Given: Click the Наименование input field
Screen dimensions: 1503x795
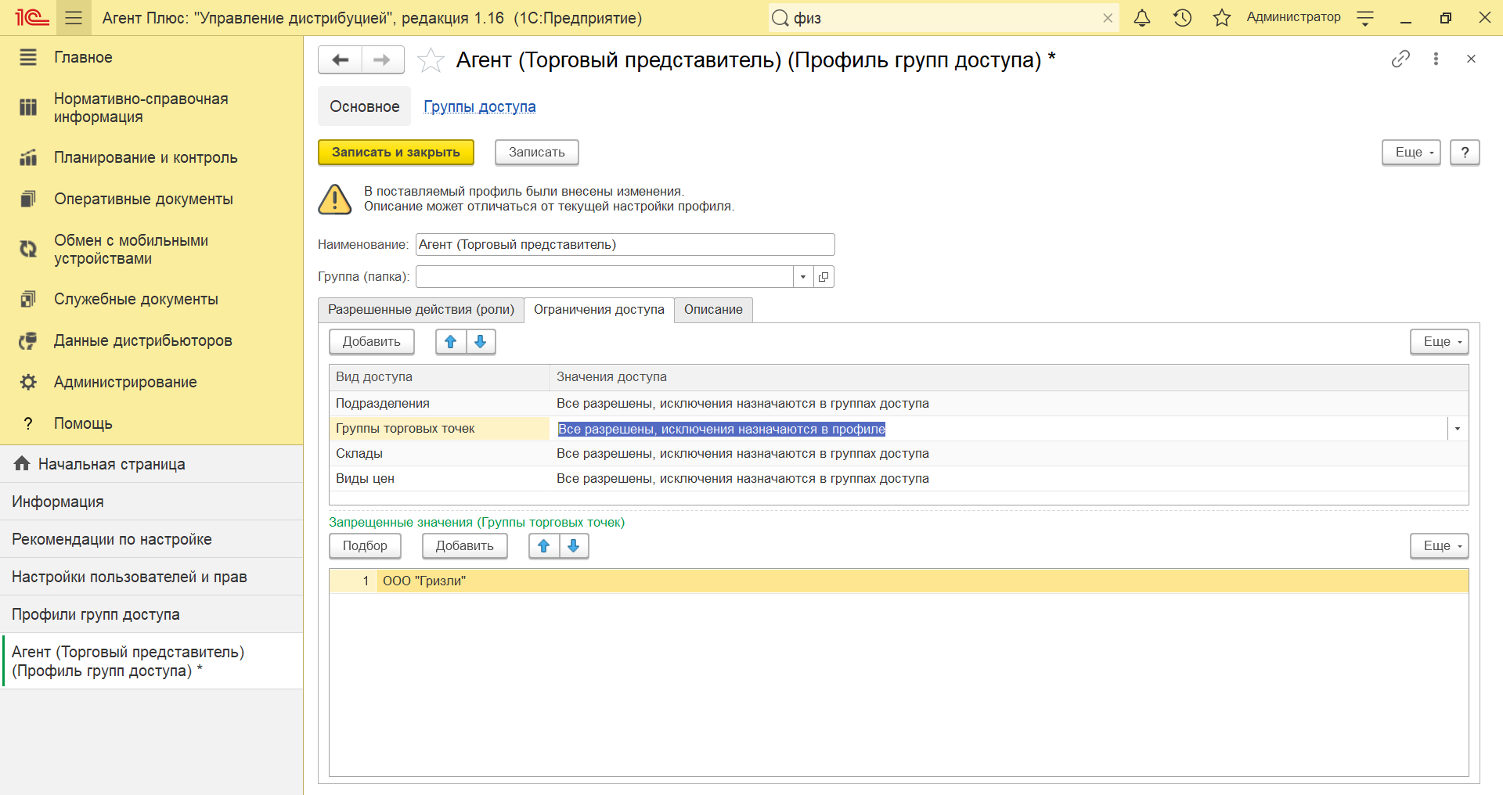Looking at the screenshot, I should 625,245.
